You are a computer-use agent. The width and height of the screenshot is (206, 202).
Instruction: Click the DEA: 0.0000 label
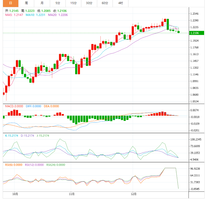pos(51,106)
